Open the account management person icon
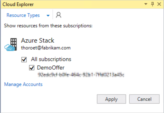 tap(58, 15)
